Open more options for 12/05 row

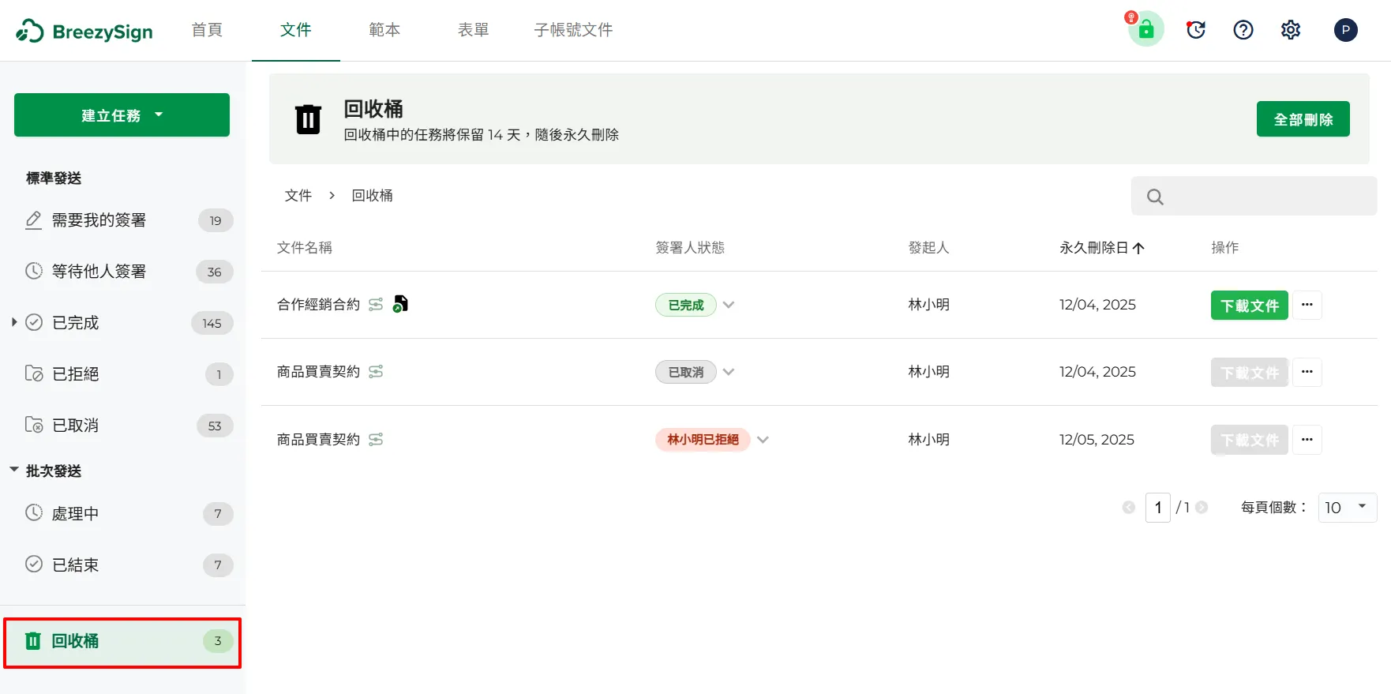[1307, 440]
